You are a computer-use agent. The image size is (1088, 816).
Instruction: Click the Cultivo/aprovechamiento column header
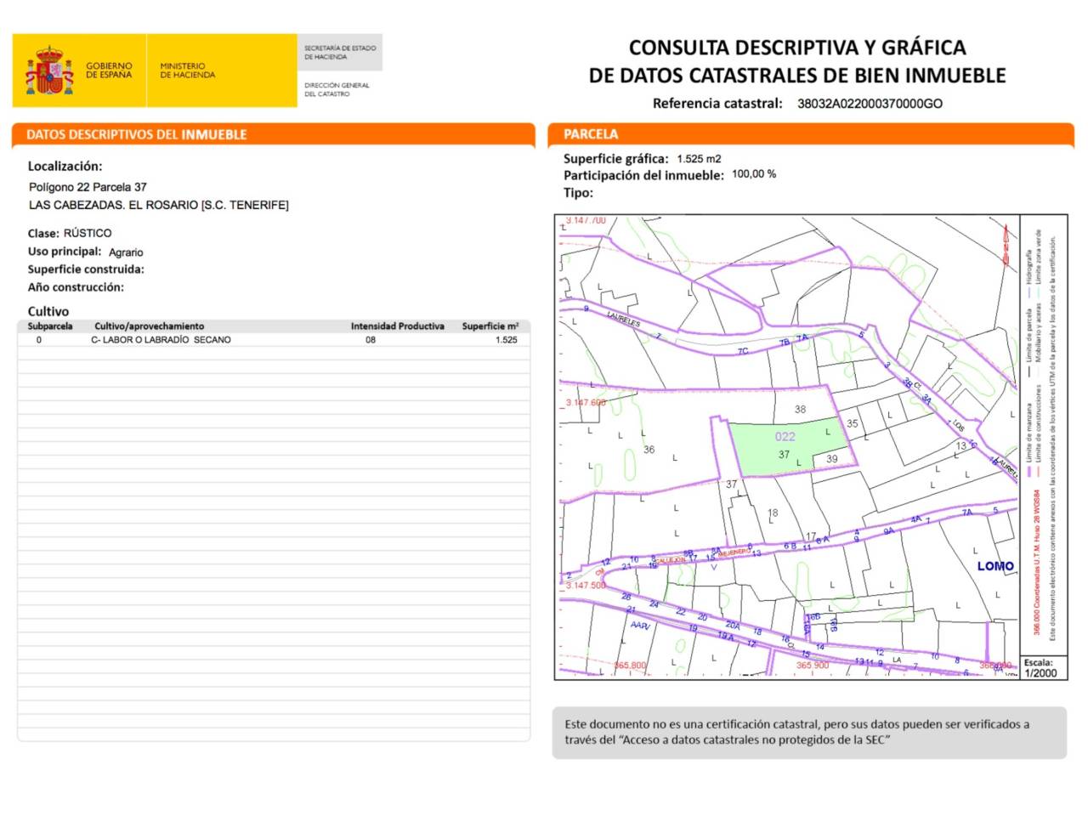(150, 326)
